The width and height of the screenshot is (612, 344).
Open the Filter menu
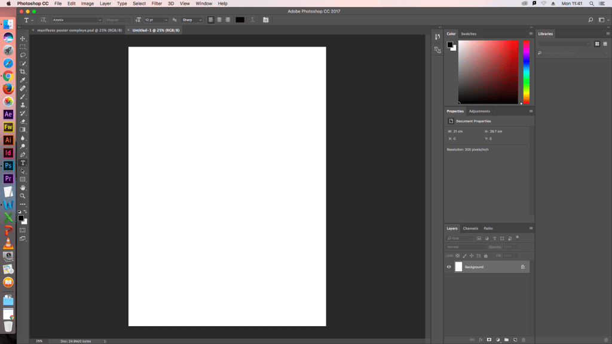157,4
